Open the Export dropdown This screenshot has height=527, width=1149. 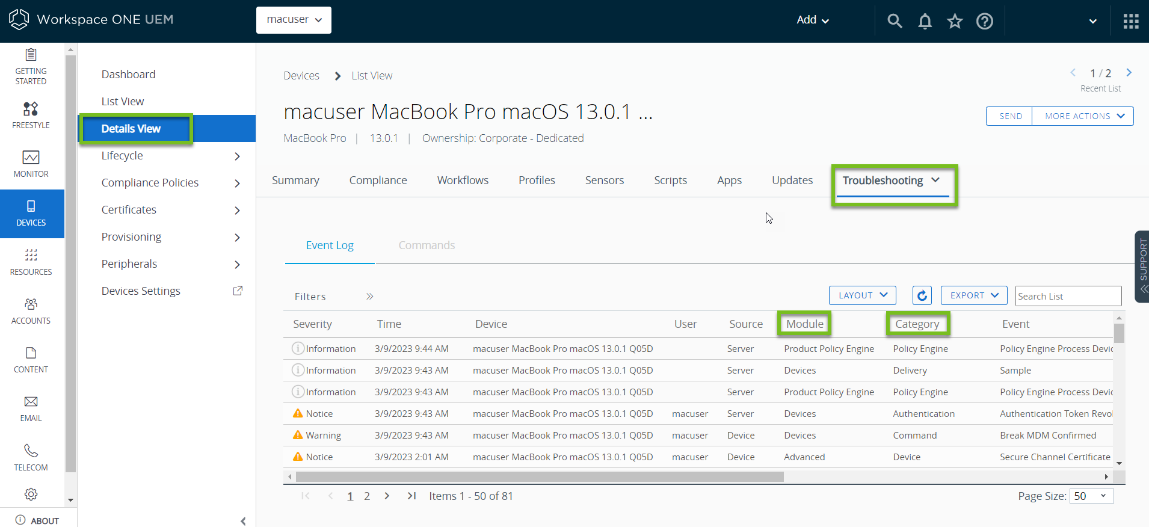click(x=974, y=295)
